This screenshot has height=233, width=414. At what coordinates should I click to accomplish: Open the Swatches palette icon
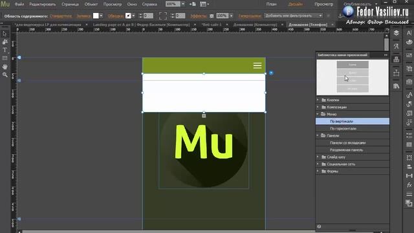[409, 42]
